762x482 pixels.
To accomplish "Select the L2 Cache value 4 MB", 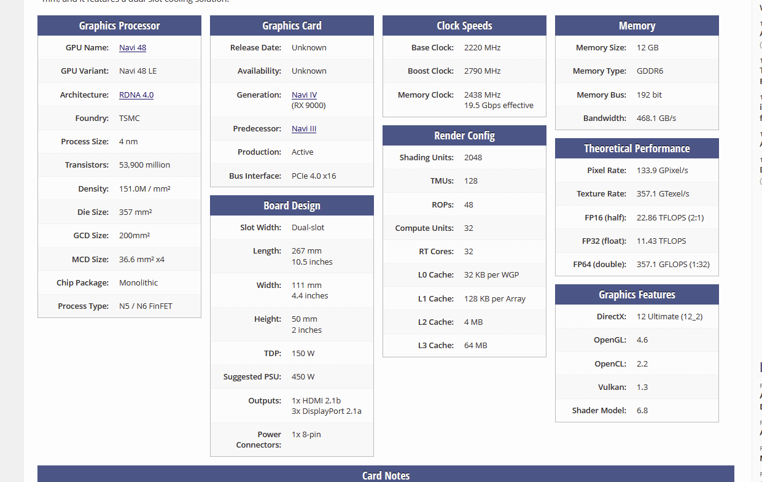I will (473, 322).
